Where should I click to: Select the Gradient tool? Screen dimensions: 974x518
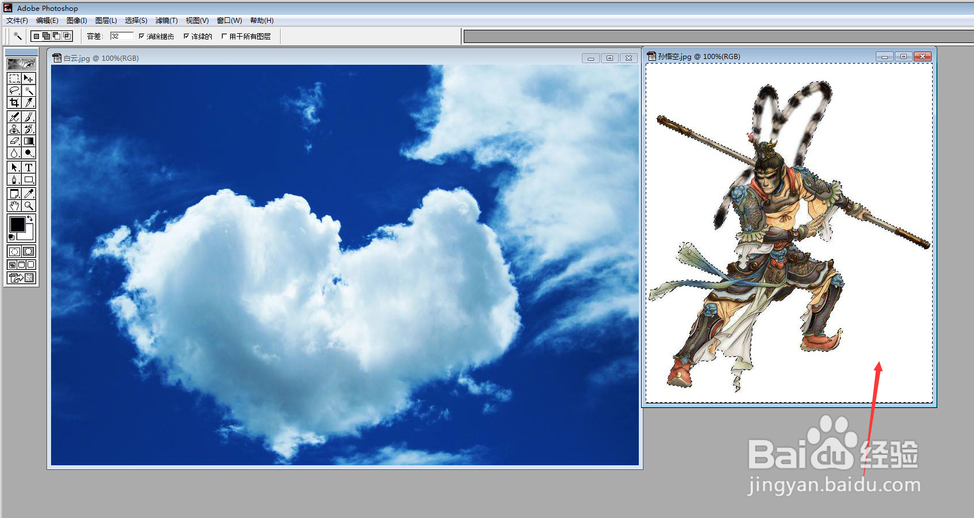coord(28,141)
